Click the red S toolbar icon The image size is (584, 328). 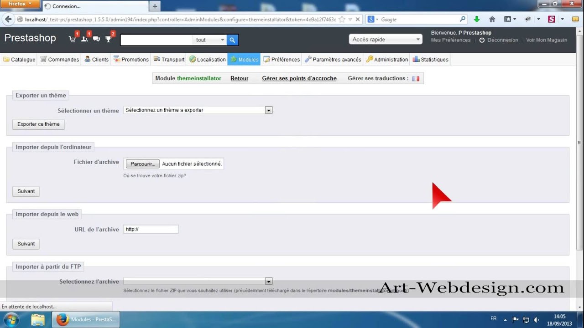point(552,20)
